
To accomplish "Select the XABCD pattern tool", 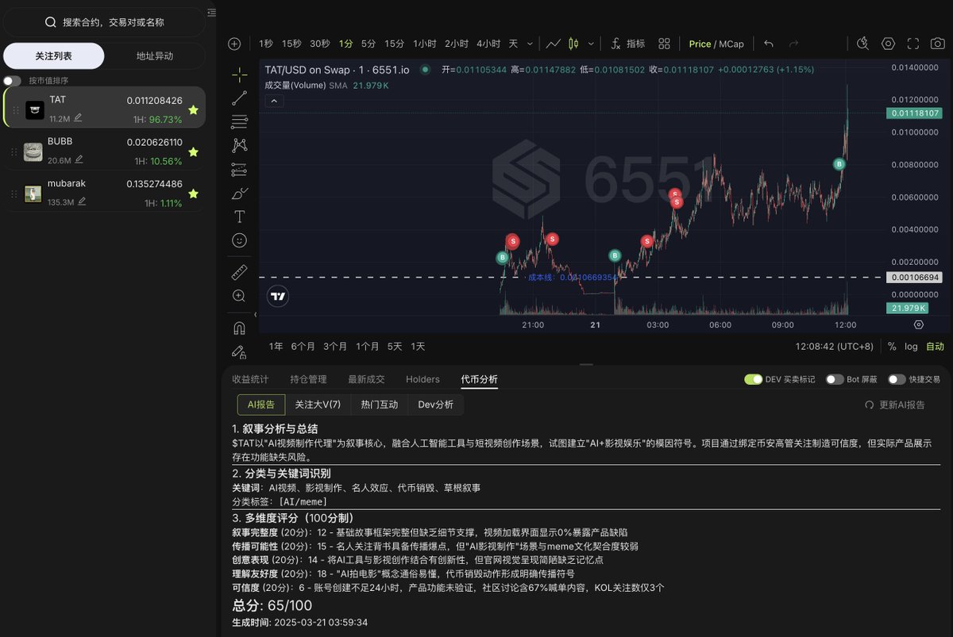I will [x=239, y=145].
